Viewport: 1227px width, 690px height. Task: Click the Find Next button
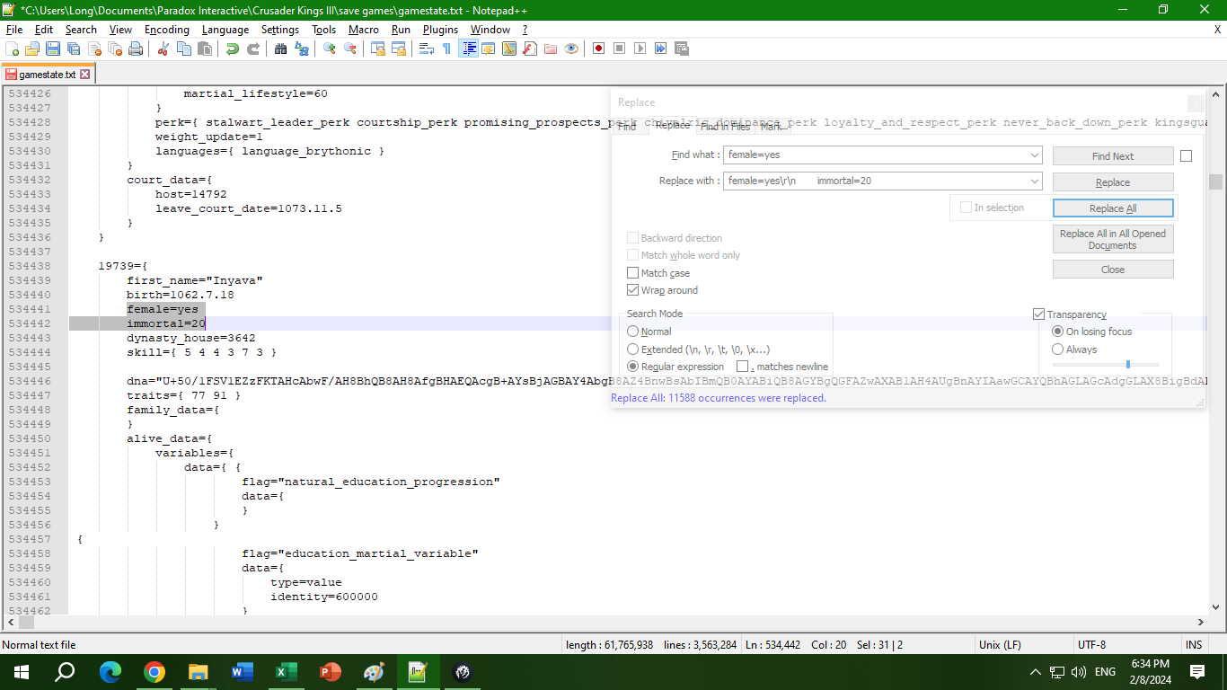pos(1113,156)
